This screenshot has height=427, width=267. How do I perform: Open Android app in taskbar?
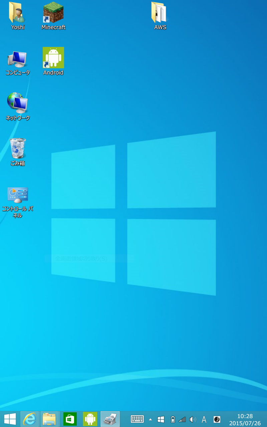[x=90, y=419]
